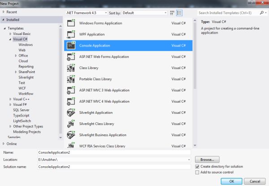Select SQL Server in templates tree

point(21,110)
